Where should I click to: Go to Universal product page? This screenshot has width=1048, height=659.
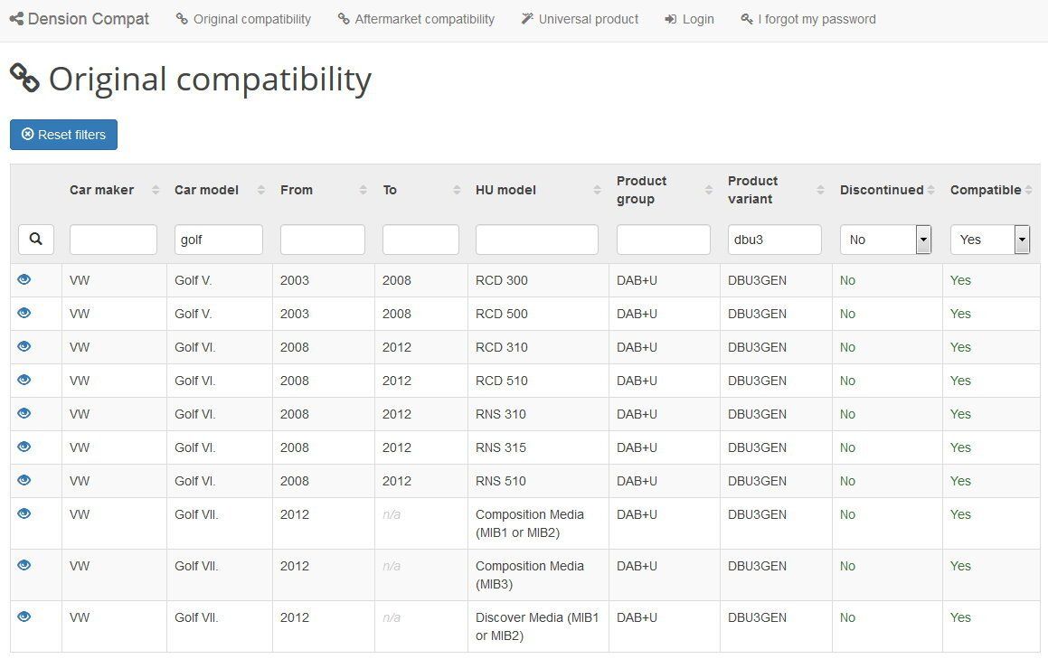(580, 19)
